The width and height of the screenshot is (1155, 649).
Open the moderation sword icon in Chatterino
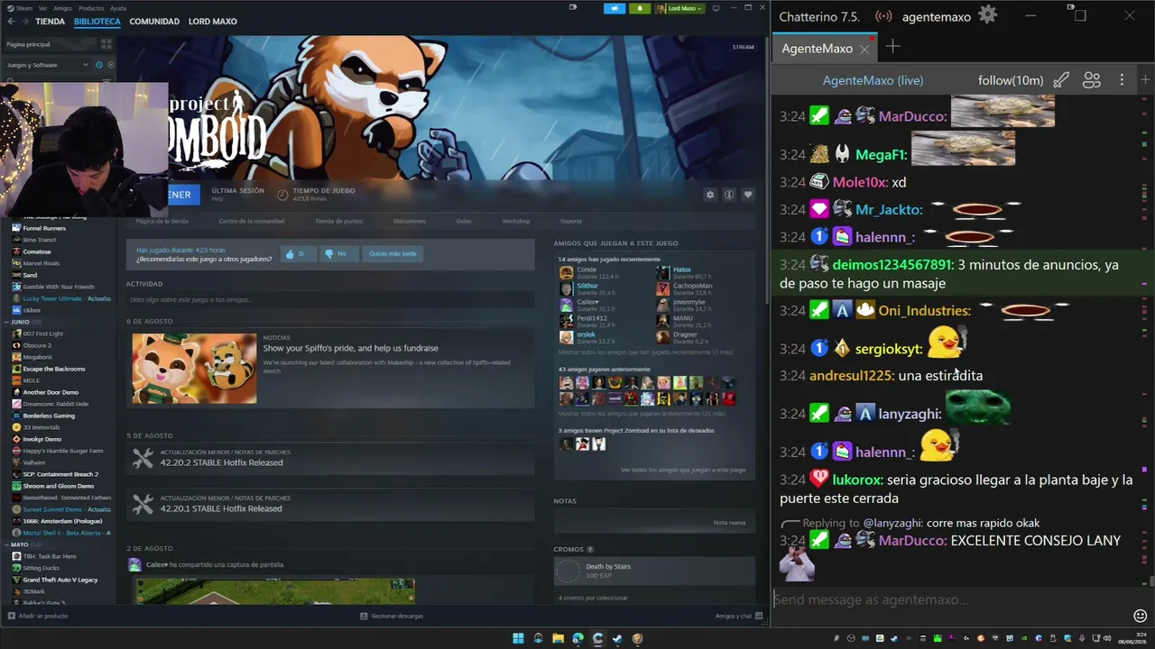click(1061, 80)
